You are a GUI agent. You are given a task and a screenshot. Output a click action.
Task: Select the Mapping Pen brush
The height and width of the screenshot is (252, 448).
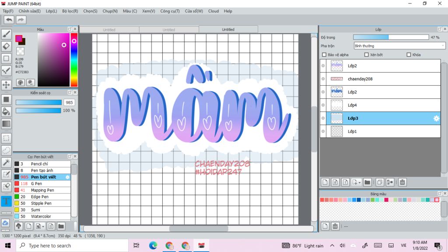(x=42, y=190)
